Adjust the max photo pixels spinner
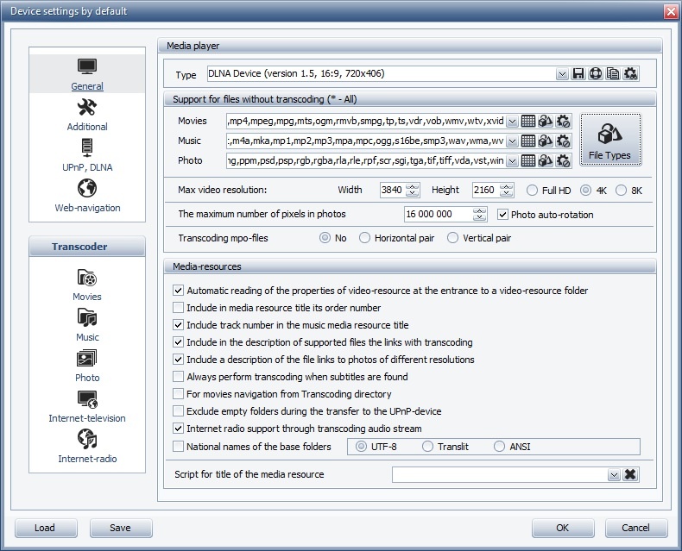The image size is (682, 551). pyautogui.click(x=479, y=214)
